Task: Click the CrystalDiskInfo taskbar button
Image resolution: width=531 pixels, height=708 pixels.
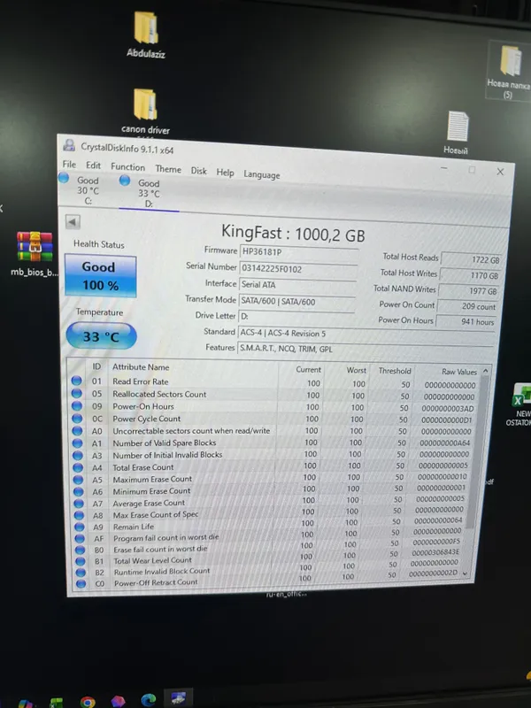Action: point(178,698)
